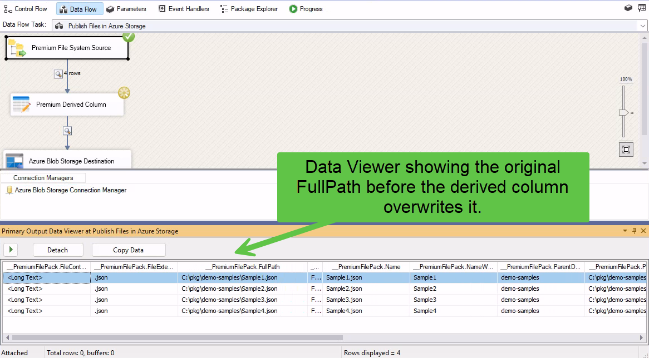649x358 pixels.
Task: Close the Primary Output Data Viewer panel
Action: click(643, 231)
